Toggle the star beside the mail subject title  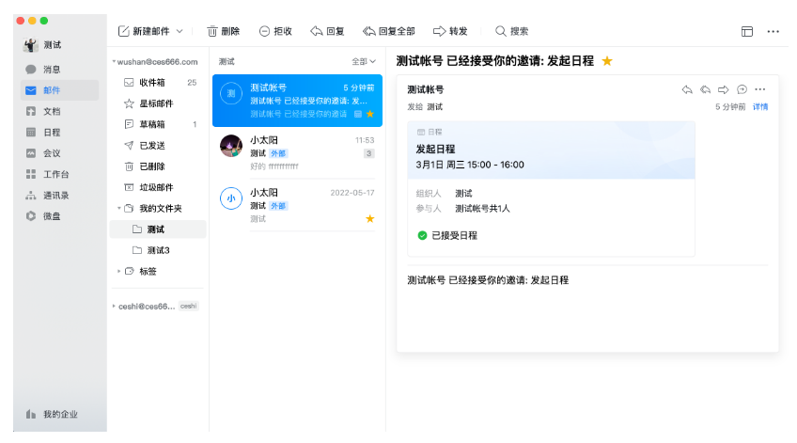607,61
